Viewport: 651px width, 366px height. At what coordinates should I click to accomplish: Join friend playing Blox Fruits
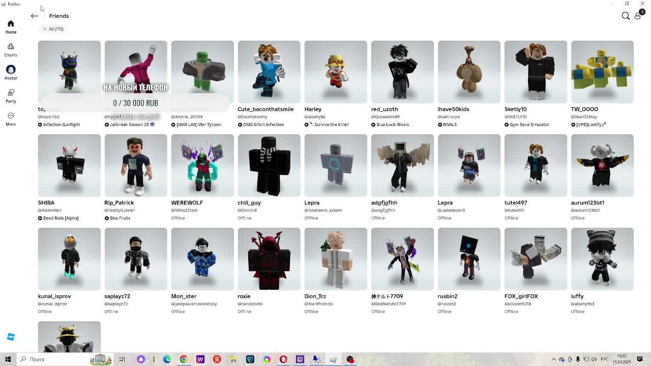117,218
